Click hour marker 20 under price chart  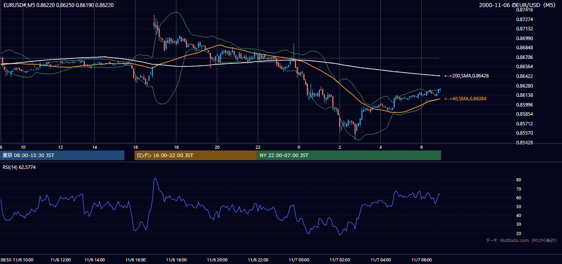coord(217,147)
